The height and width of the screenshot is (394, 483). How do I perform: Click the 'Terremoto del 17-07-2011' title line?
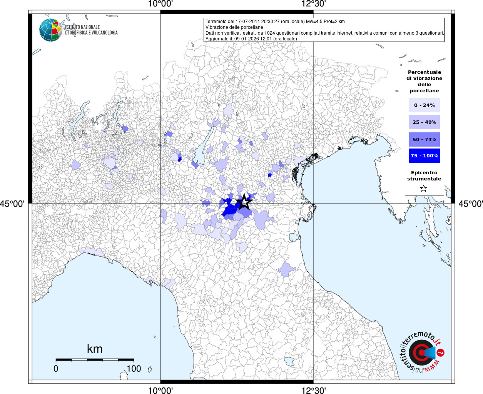point(275,22)
